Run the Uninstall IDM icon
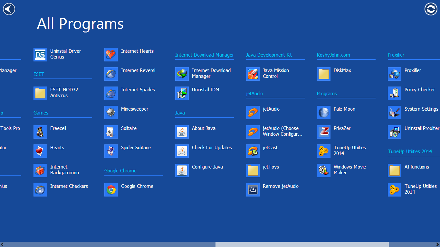 182,93
